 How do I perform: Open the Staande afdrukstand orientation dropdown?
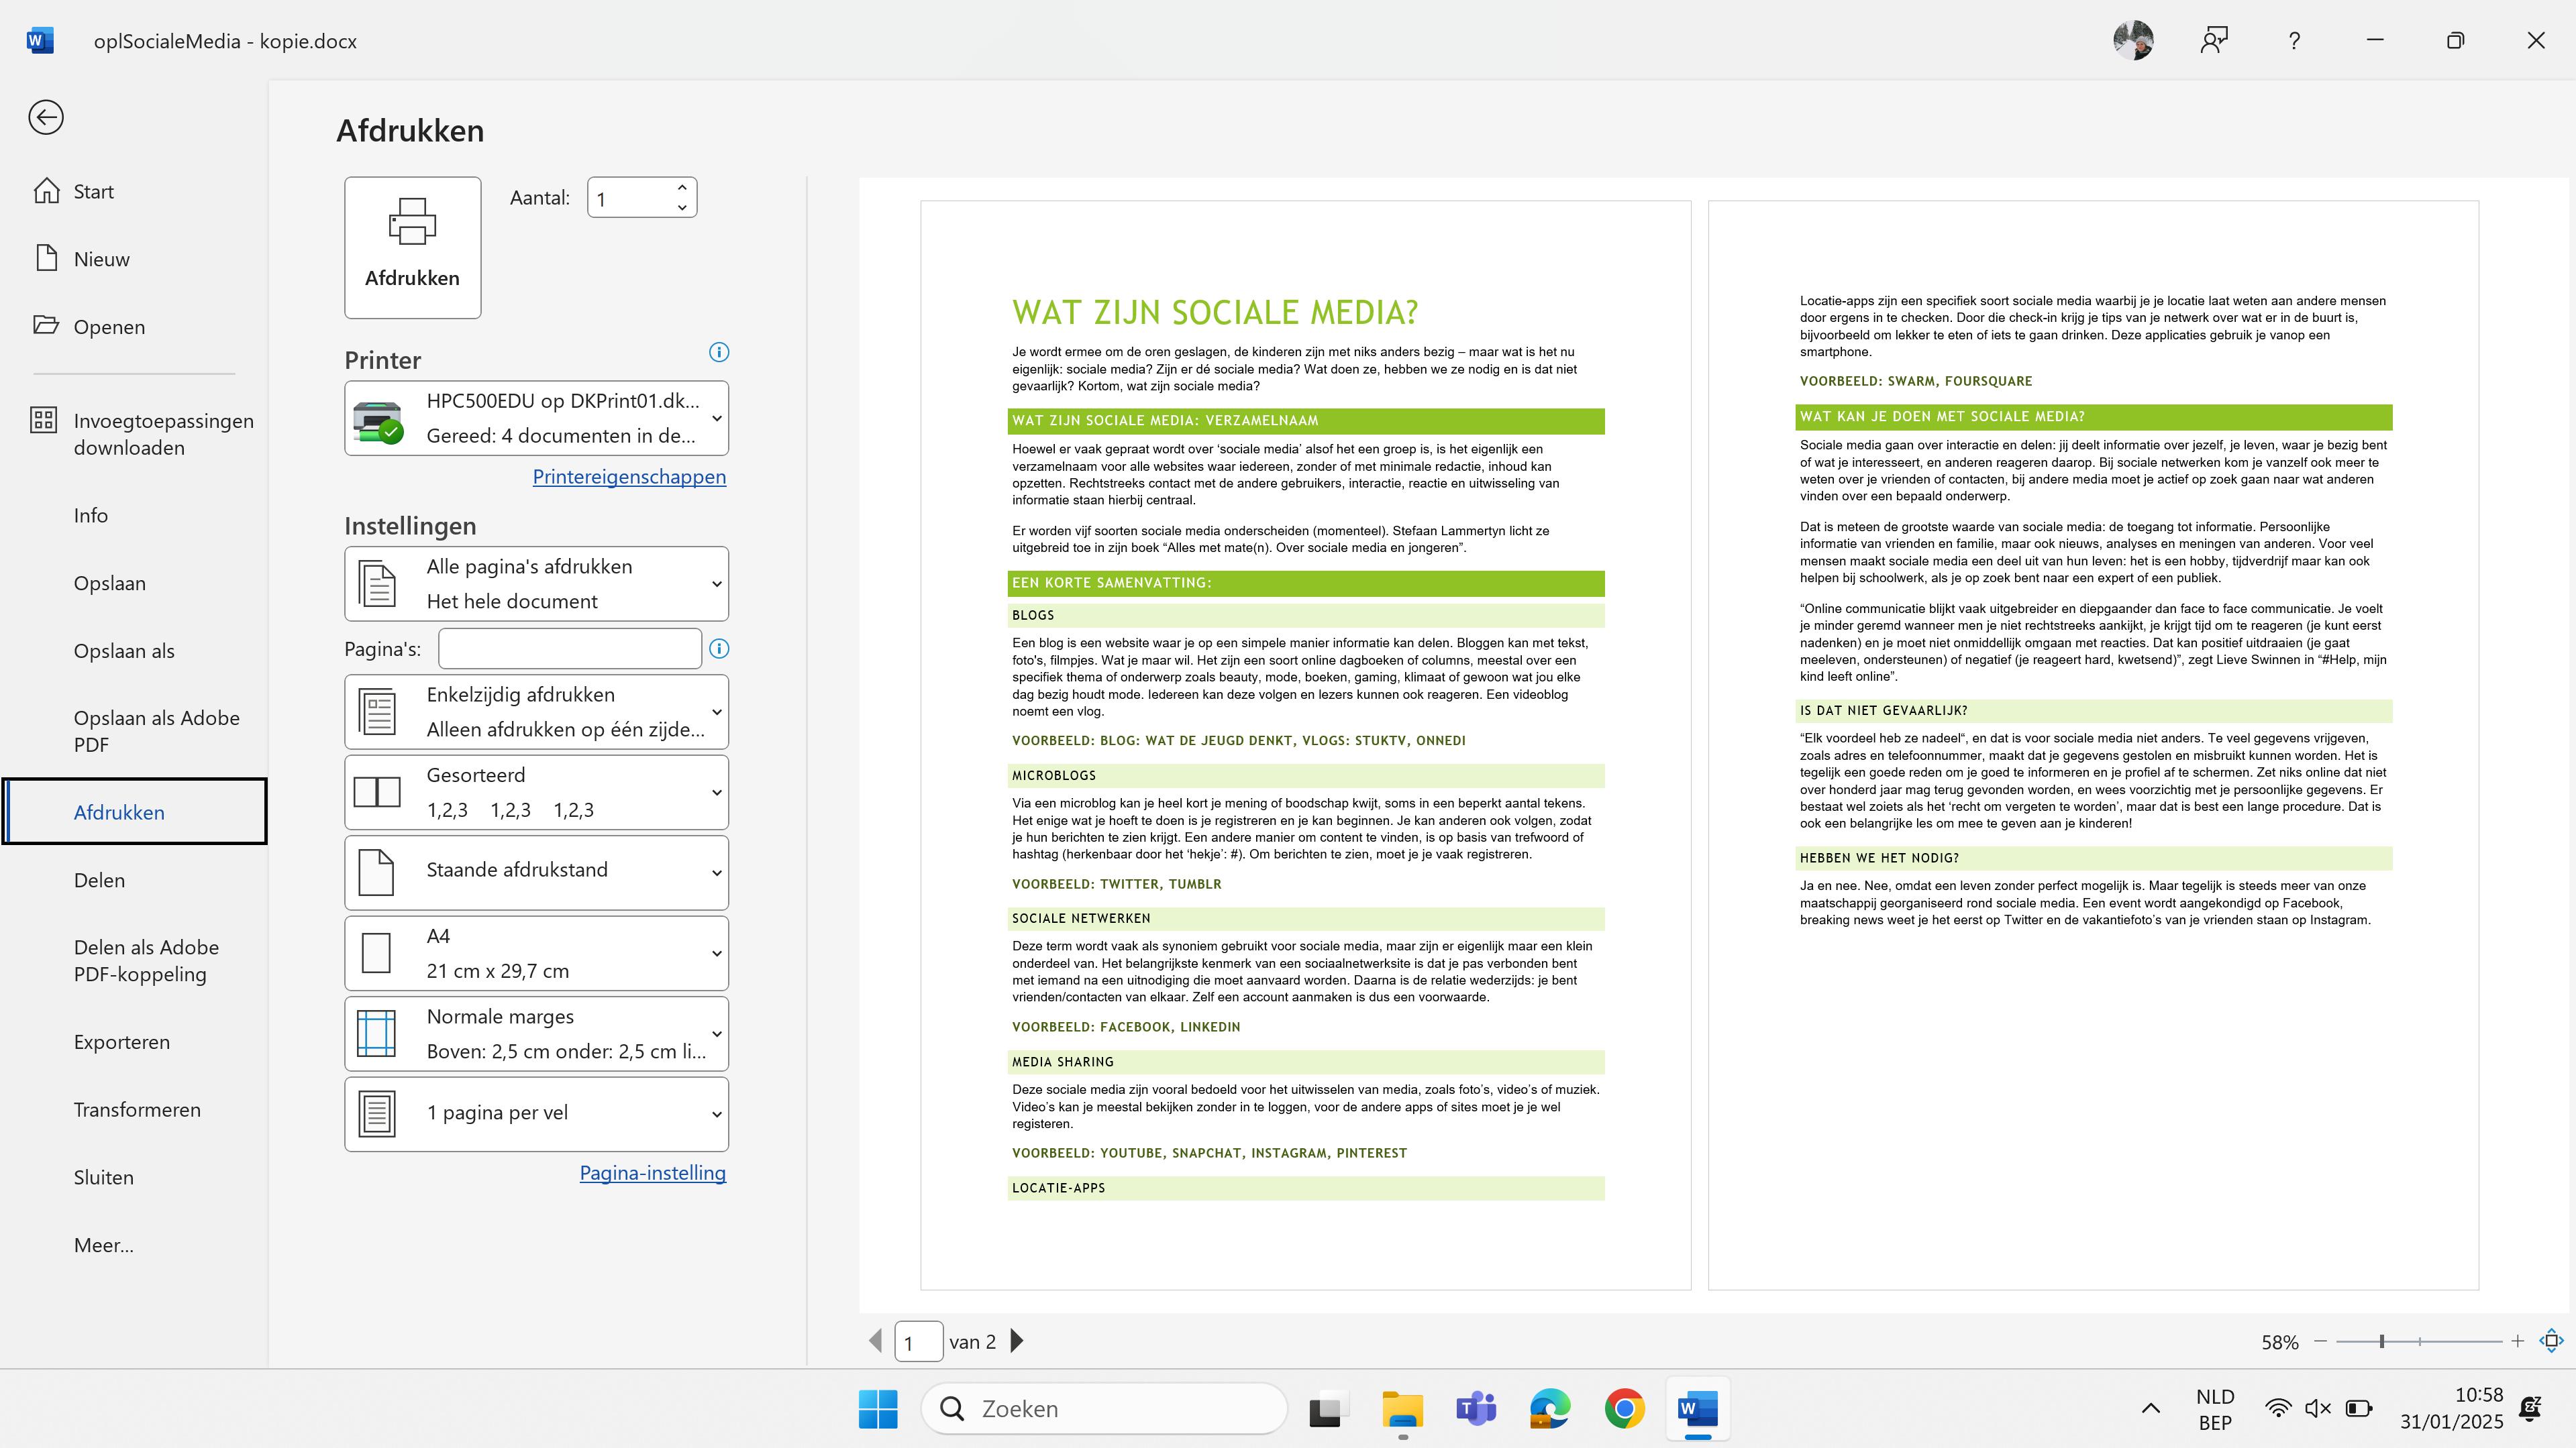click(x=536, y=871)
